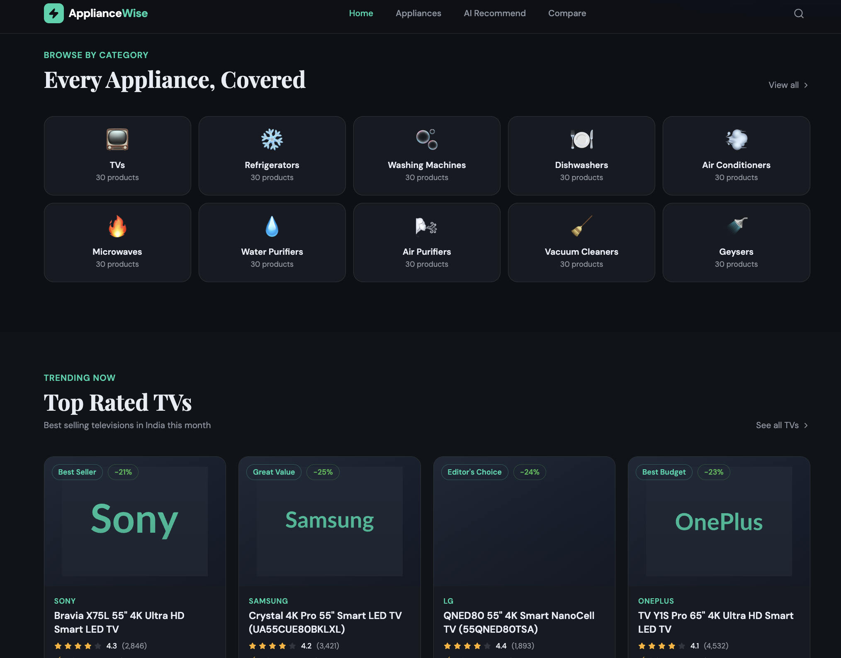Open the Appliances nav item
Screen dimensions: 841x658
(418, 13)
